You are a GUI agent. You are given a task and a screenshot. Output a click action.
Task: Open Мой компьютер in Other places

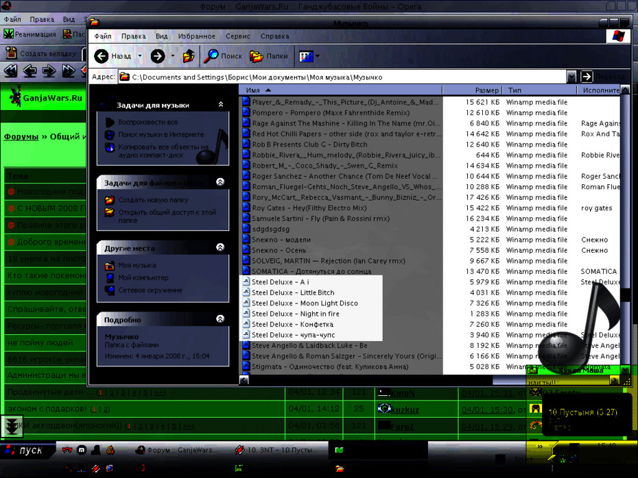click(x=143, y=278)
